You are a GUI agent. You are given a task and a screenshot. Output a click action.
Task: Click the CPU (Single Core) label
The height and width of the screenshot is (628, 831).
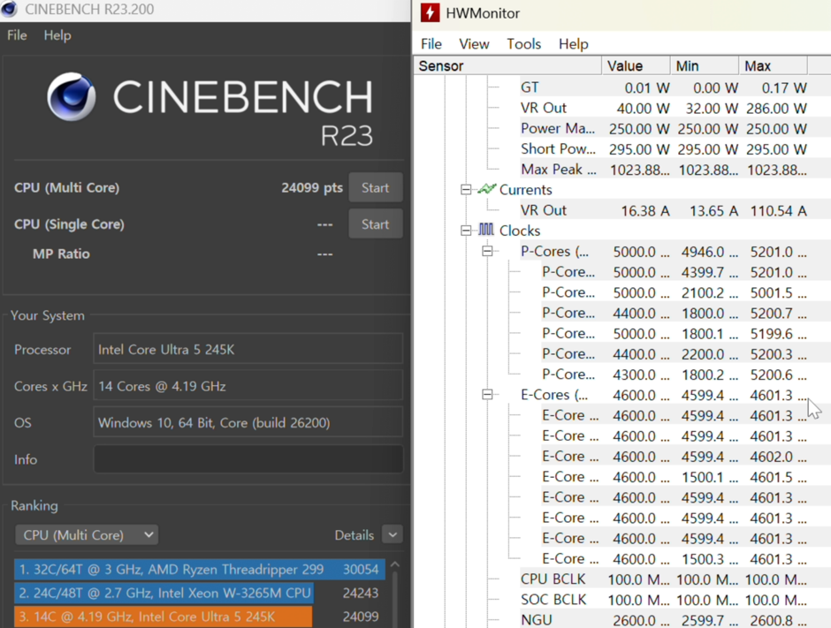69,224
